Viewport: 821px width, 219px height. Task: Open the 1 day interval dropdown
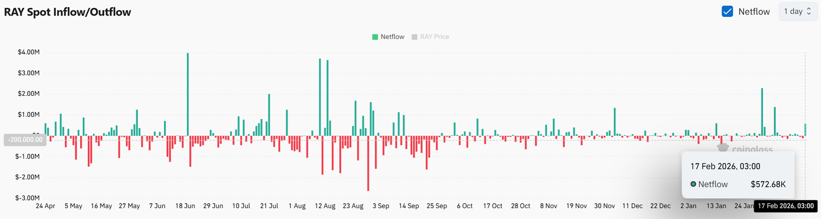tap(797, 11)
